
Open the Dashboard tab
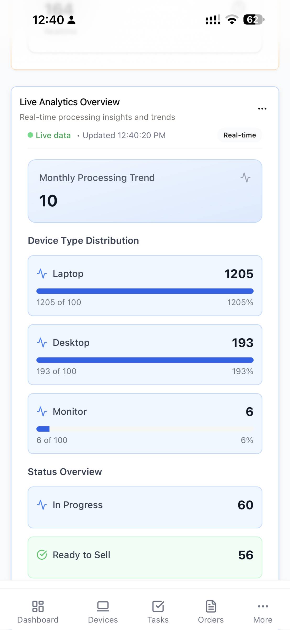[x=38, y=612]
